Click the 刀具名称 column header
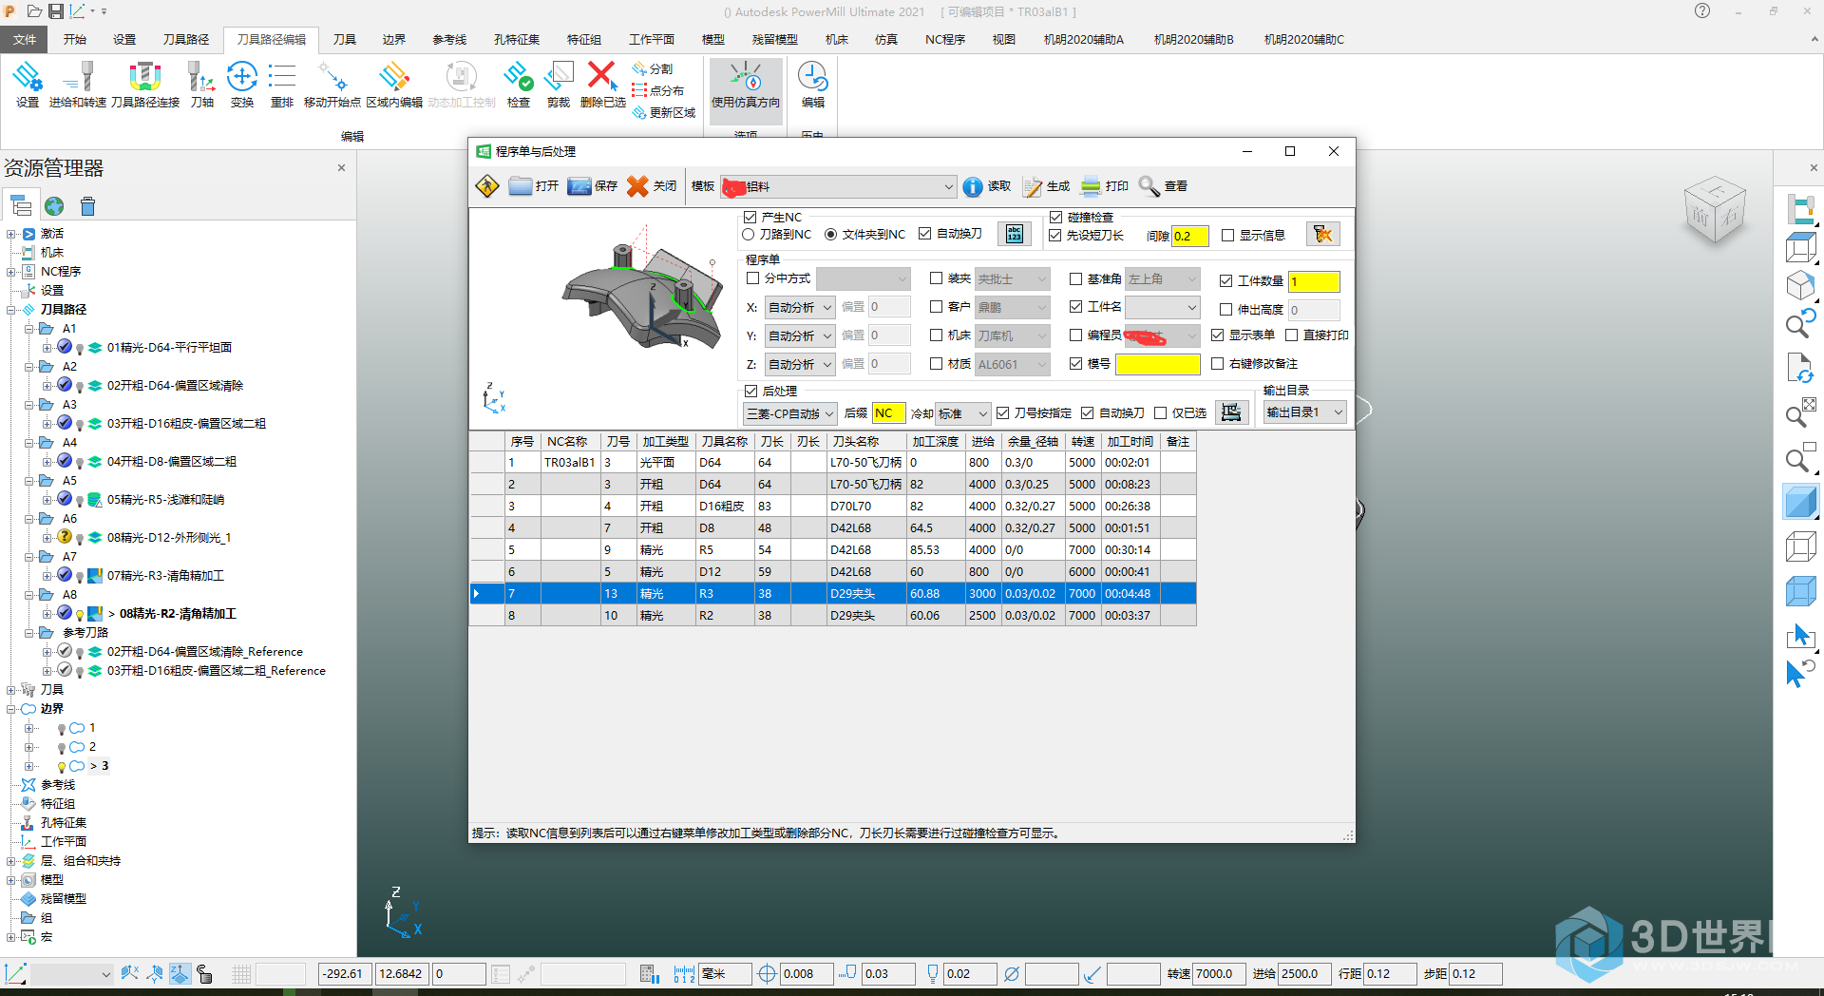 [725, 441]
